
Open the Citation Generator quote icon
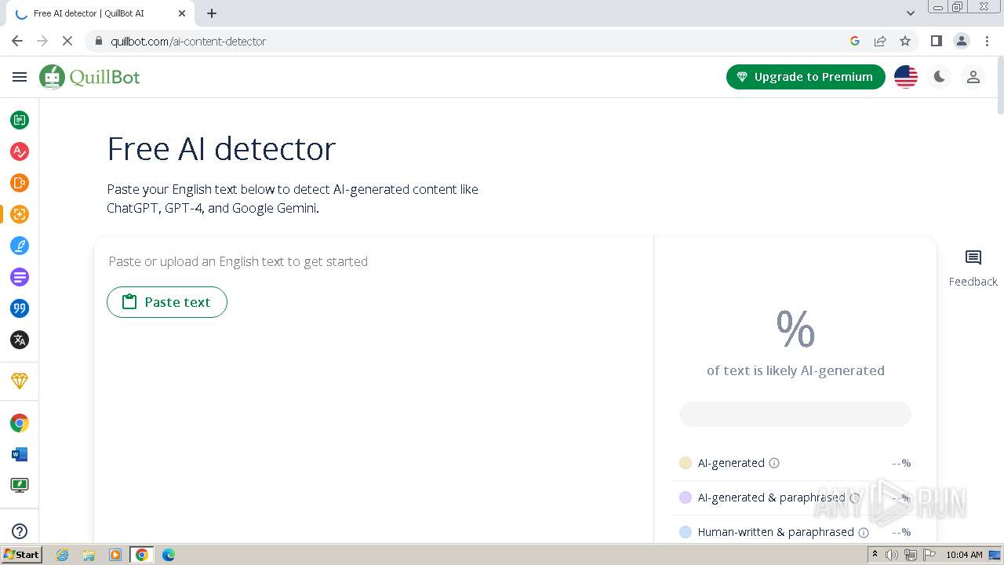click(x=20, y=308)
